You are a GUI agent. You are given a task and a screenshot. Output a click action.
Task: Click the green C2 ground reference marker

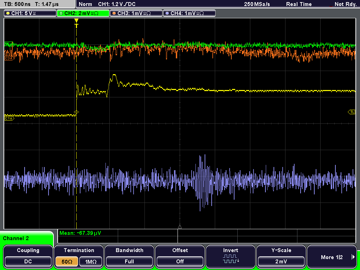(9, 44)
